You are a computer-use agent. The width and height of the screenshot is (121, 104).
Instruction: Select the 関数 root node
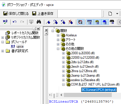[x=64, y=31]
